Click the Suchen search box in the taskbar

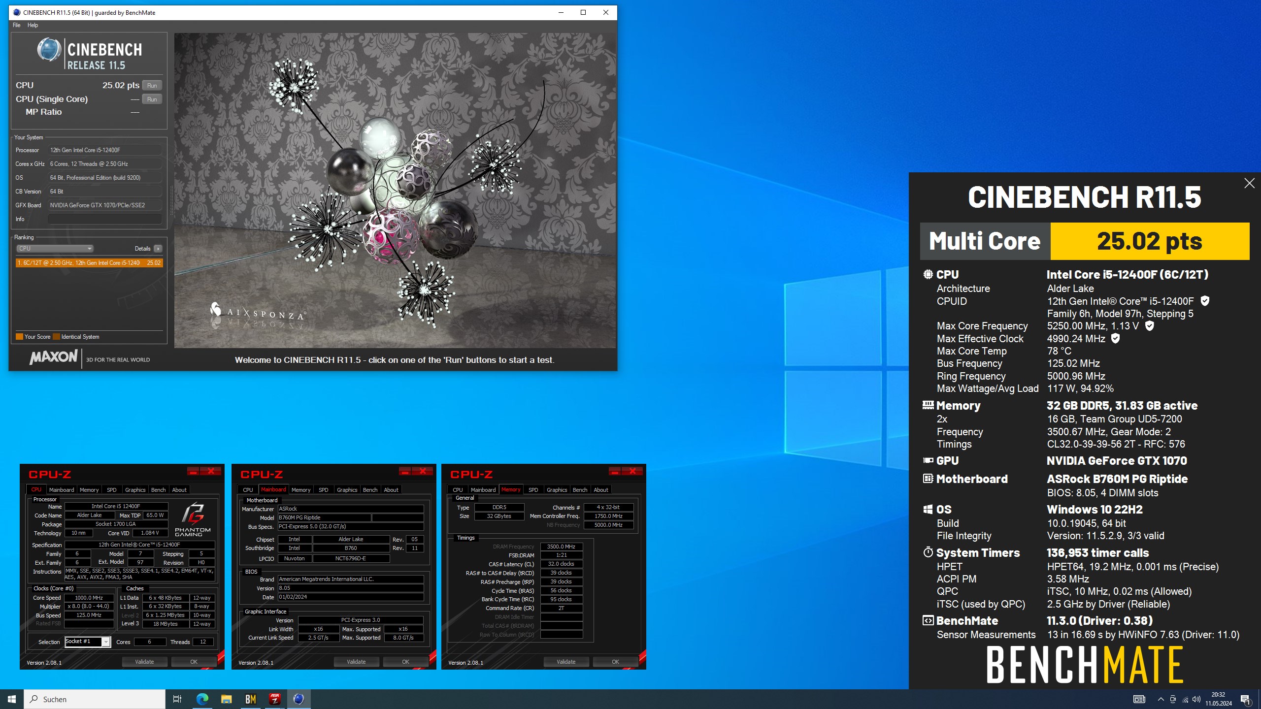(x=95, y=699)
